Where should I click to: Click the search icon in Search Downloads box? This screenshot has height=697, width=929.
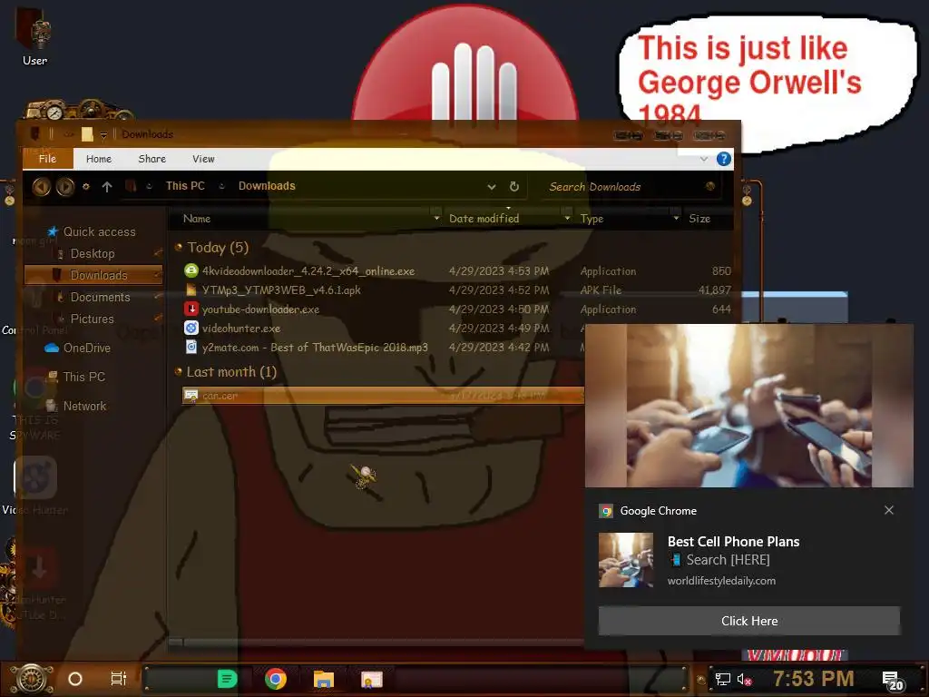coord(709,186)
